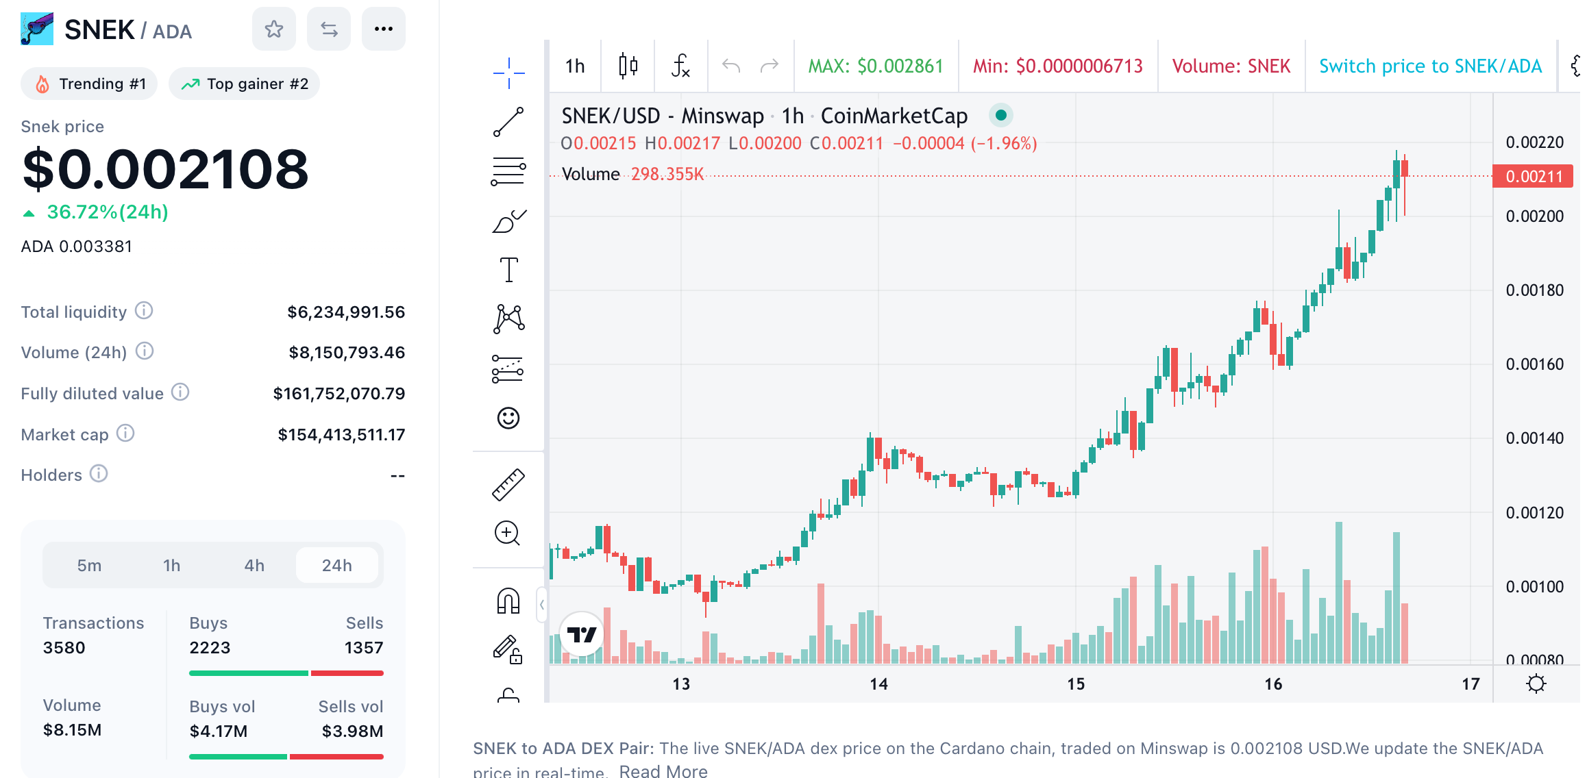Viewport: 1587px width, 778px height.
Task: Click the Min: $0.0000006713 label
Action: [1058, 66]
